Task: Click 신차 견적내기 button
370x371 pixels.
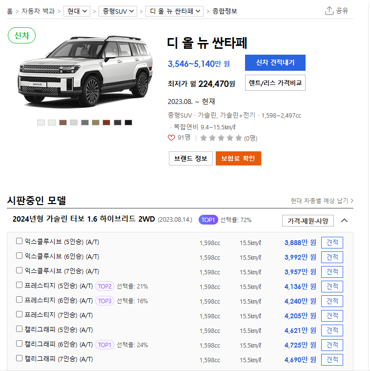Action: tap(275, 62)
